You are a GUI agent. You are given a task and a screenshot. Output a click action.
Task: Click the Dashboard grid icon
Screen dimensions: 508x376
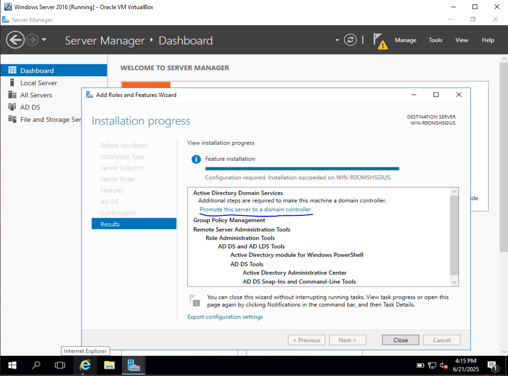tap(12, 70)
